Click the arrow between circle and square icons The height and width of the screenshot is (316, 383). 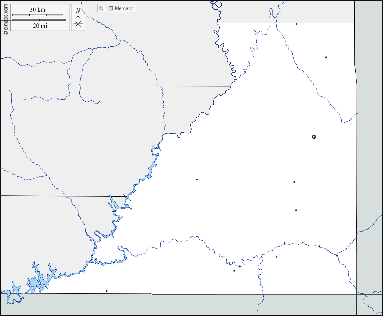106,8
